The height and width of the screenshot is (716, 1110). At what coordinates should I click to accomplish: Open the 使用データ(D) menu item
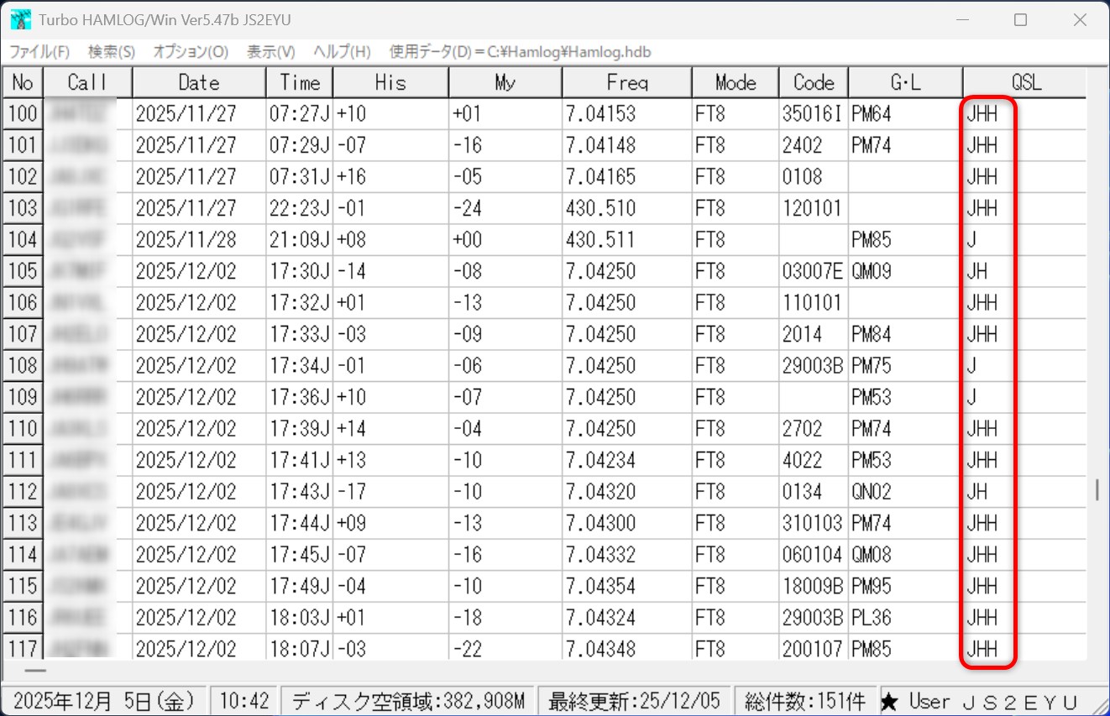point(520,52)
